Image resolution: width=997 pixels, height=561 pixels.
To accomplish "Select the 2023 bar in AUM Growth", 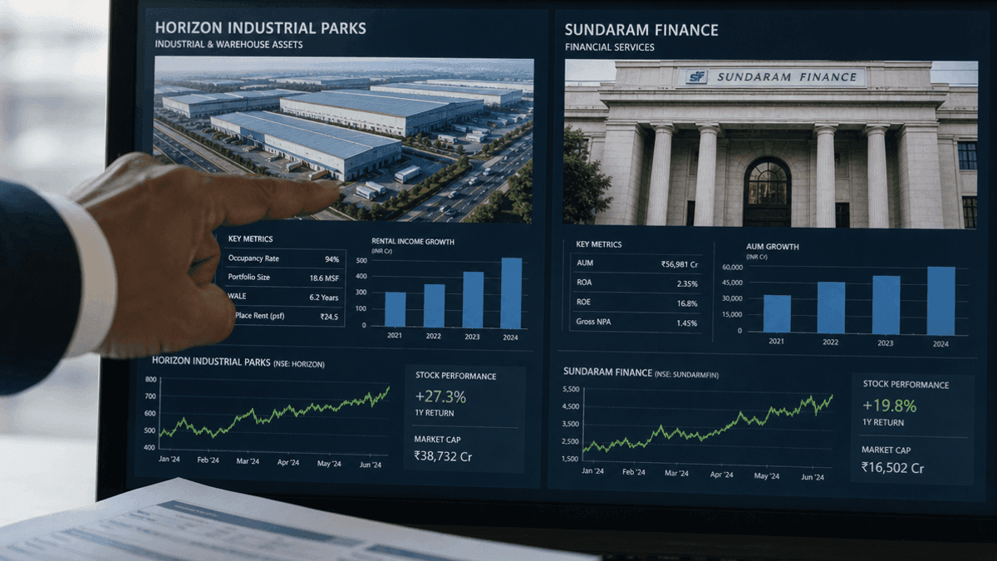I will [x=886, y=305].
